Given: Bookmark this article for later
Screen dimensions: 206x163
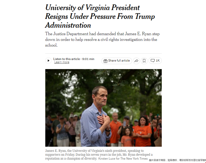Looking at the screenshot, I should (144, 61).
